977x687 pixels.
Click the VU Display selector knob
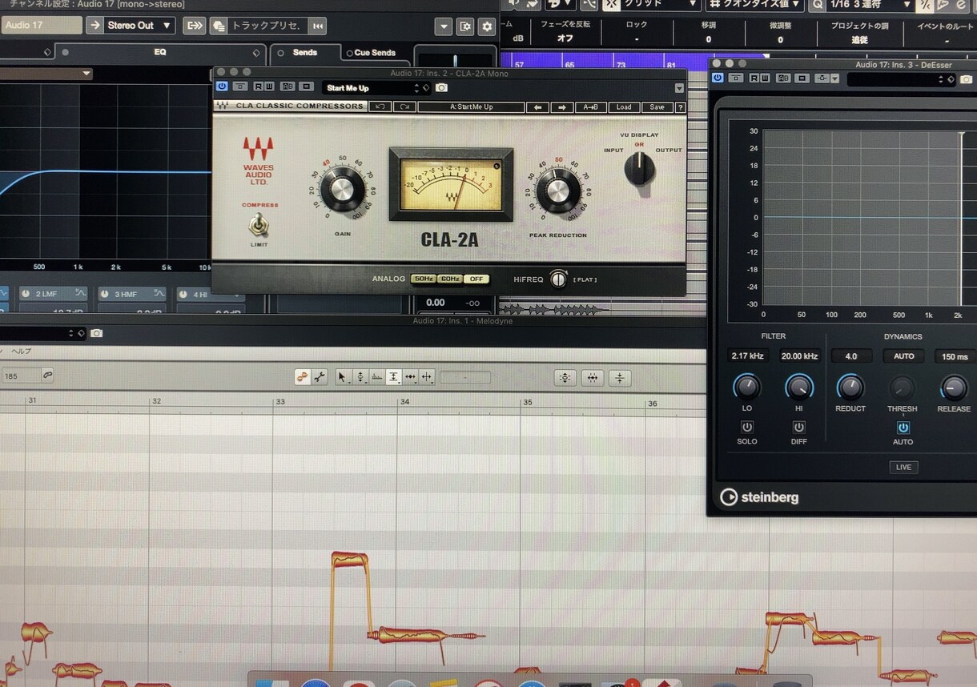pos(639,170)
